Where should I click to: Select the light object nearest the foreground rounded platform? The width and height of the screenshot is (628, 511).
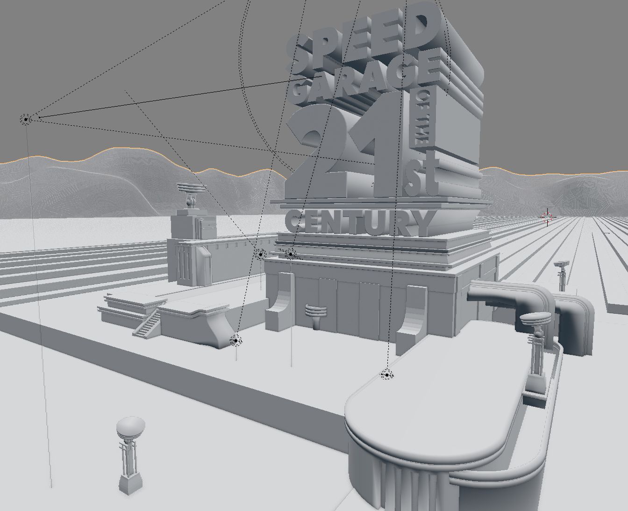386,374
